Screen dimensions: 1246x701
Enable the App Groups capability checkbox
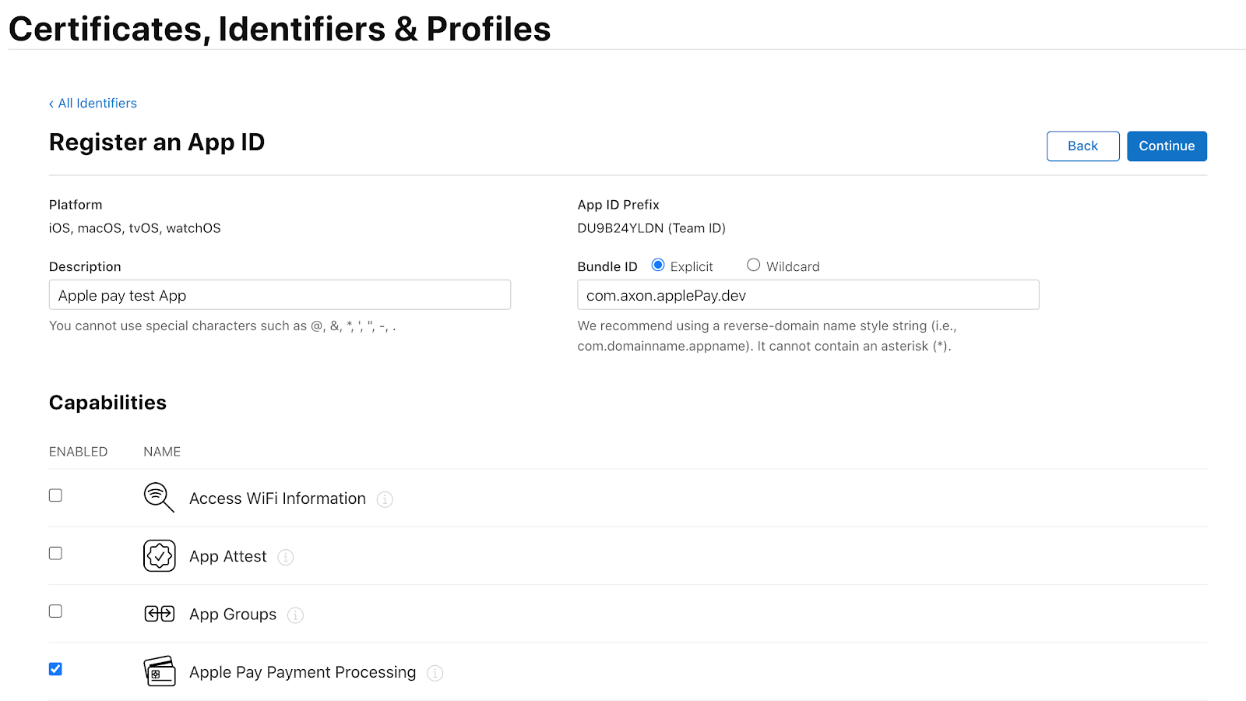tap(55, 611)
